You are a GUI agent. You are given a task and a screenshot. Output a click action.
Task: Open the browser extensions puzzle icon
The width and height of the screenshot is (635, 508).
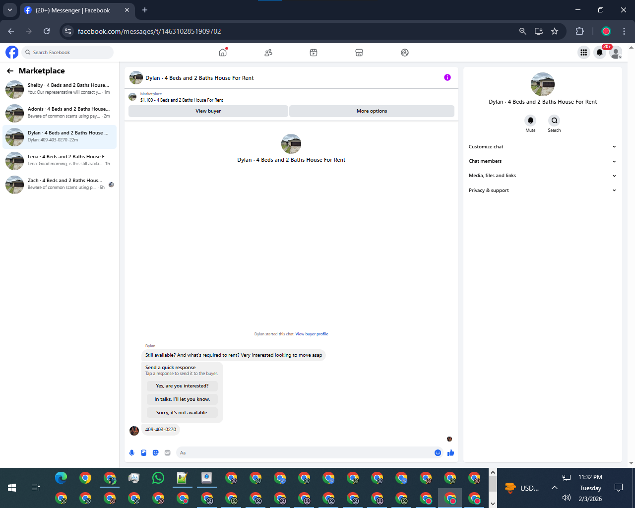(x=579, y=31)
